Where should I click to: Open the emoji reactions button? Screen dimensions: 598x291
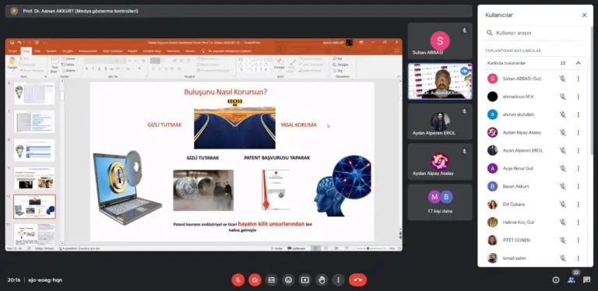click(x=288, y=280)
